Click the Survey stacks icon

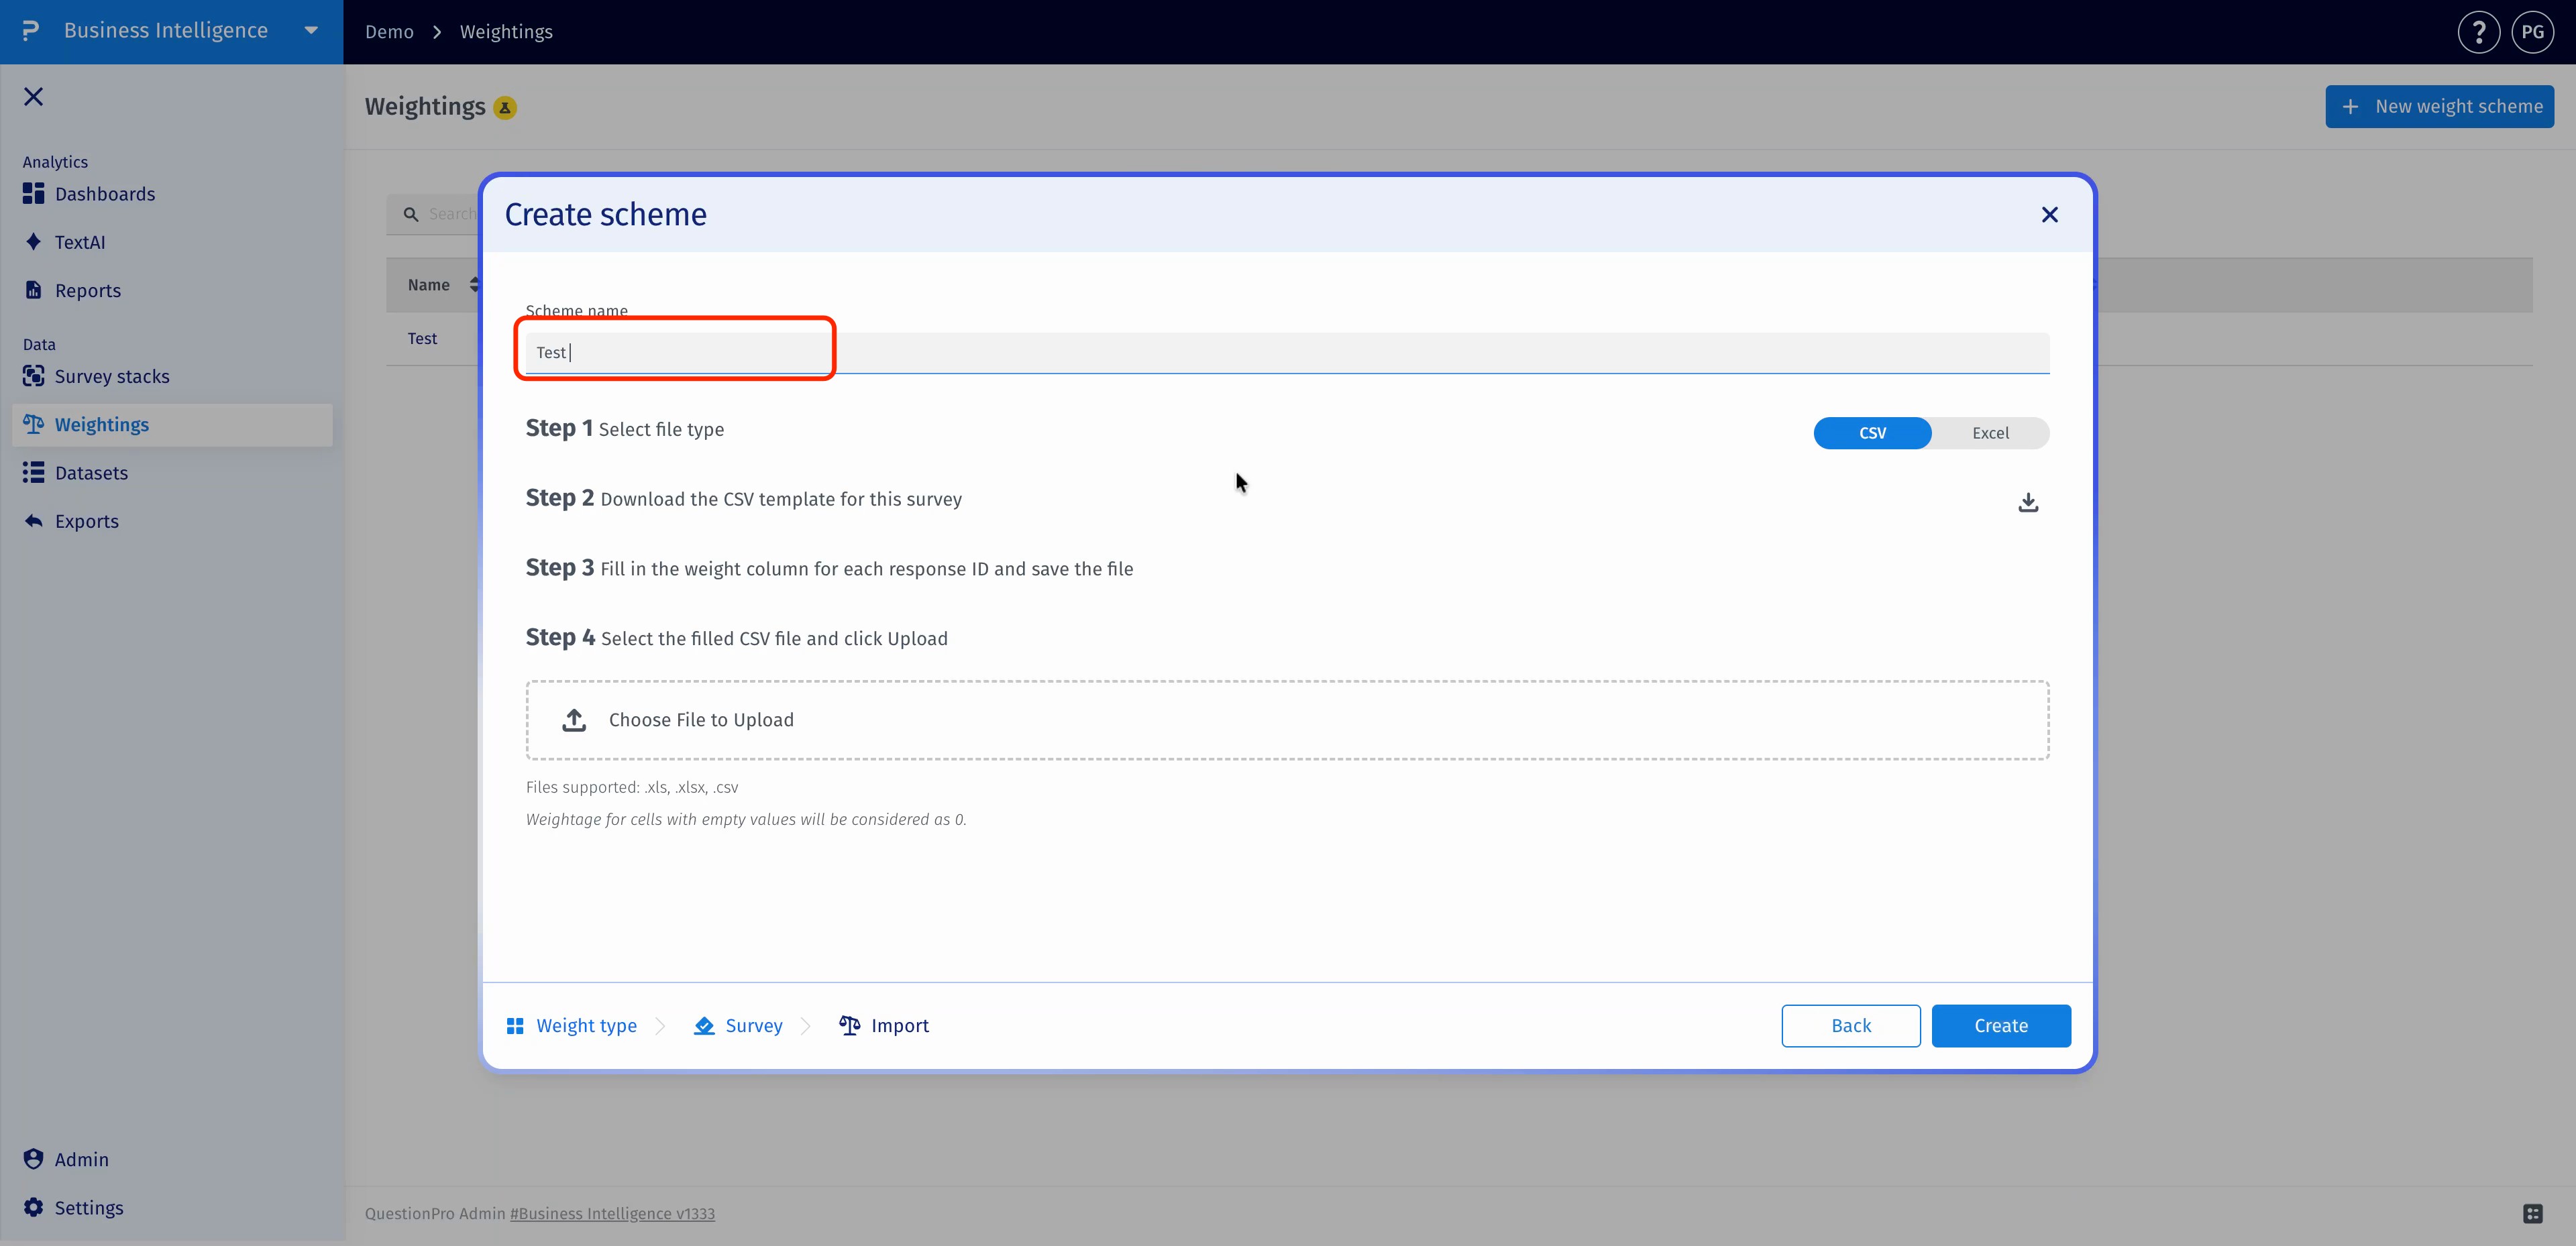[33, 376]
